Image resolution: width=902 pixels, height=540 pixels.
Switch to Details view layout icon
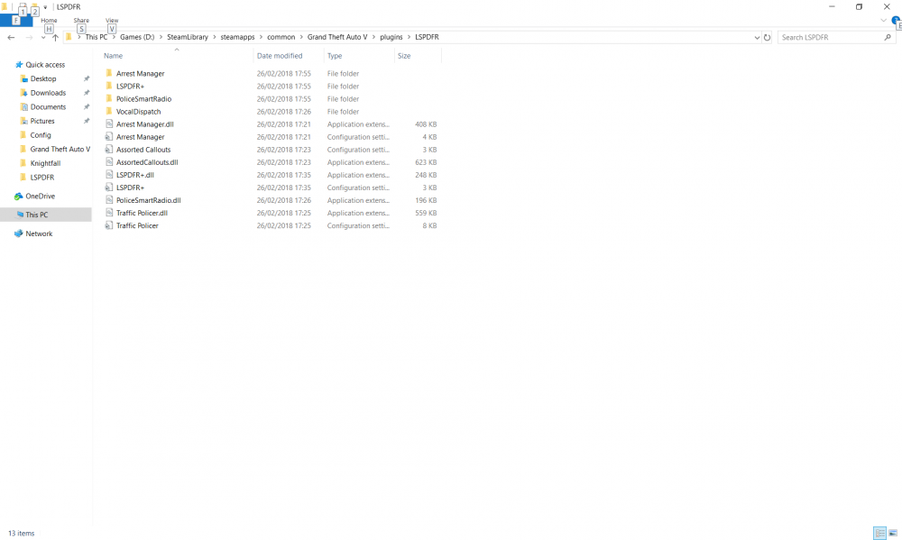tap(879, 533)
